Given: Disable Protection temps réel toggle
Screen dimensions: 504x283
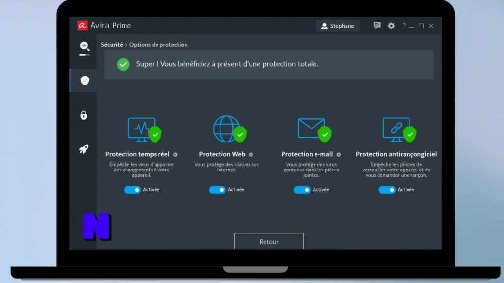Looking at the screenshot, I should [x=132, y=190].
